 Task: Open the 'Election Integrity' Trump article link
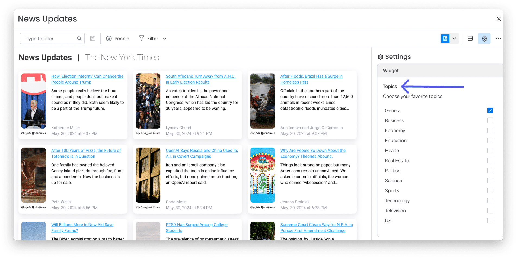pos(87,79)
